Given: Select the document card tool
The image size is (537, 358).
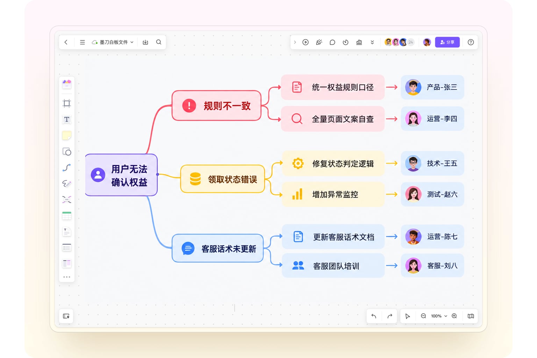Looking at the screenshot, I should click(67, 232).
